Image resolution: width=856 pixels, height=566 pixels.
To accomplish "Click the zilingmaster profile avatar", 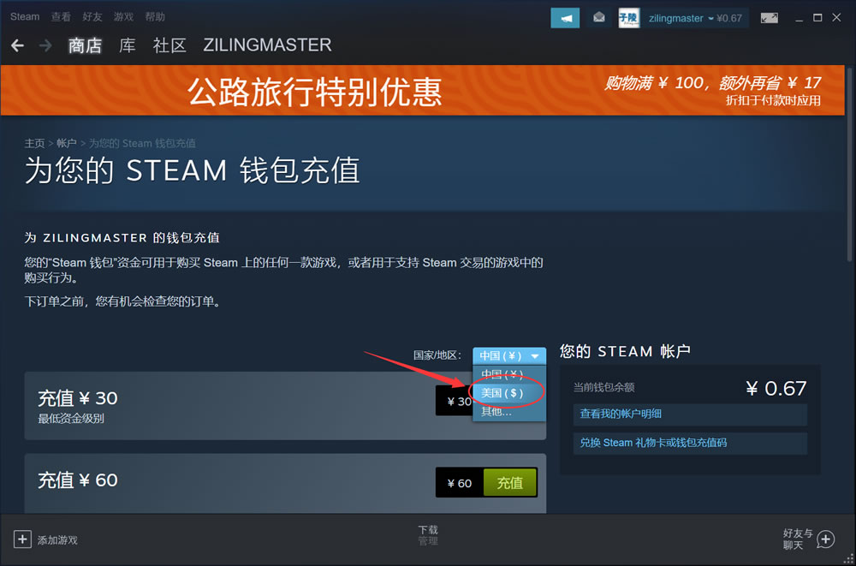I will tap(629, 18).
